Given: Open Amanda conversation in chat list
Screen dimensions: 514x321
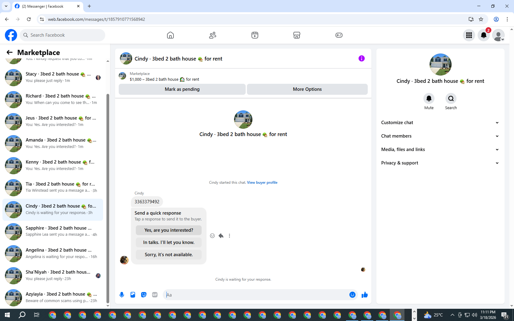Looking at the screenshot, I should [53, 144].
